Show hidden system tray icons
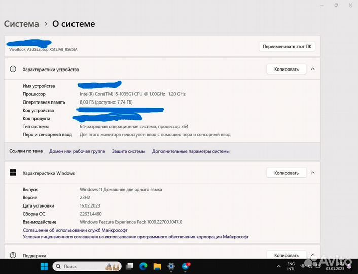358x274 pixels. tap(279, 266)
